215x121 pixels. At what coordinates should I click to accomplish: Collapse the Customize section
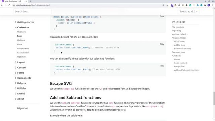tap(21, 28)
